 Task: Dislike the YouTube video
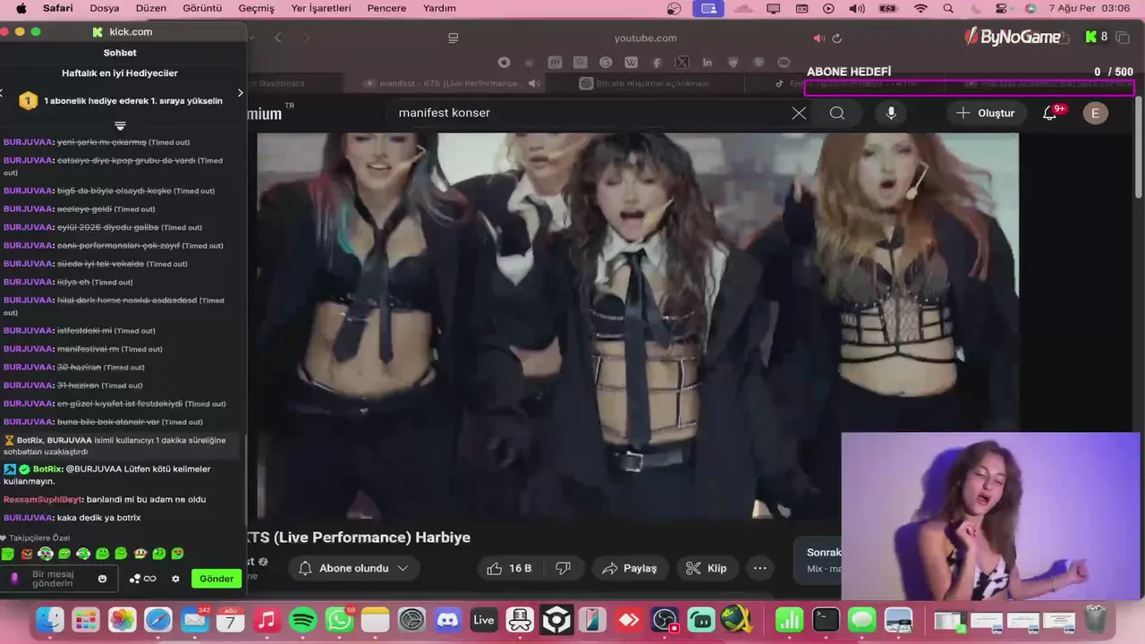tap(564, 568)
